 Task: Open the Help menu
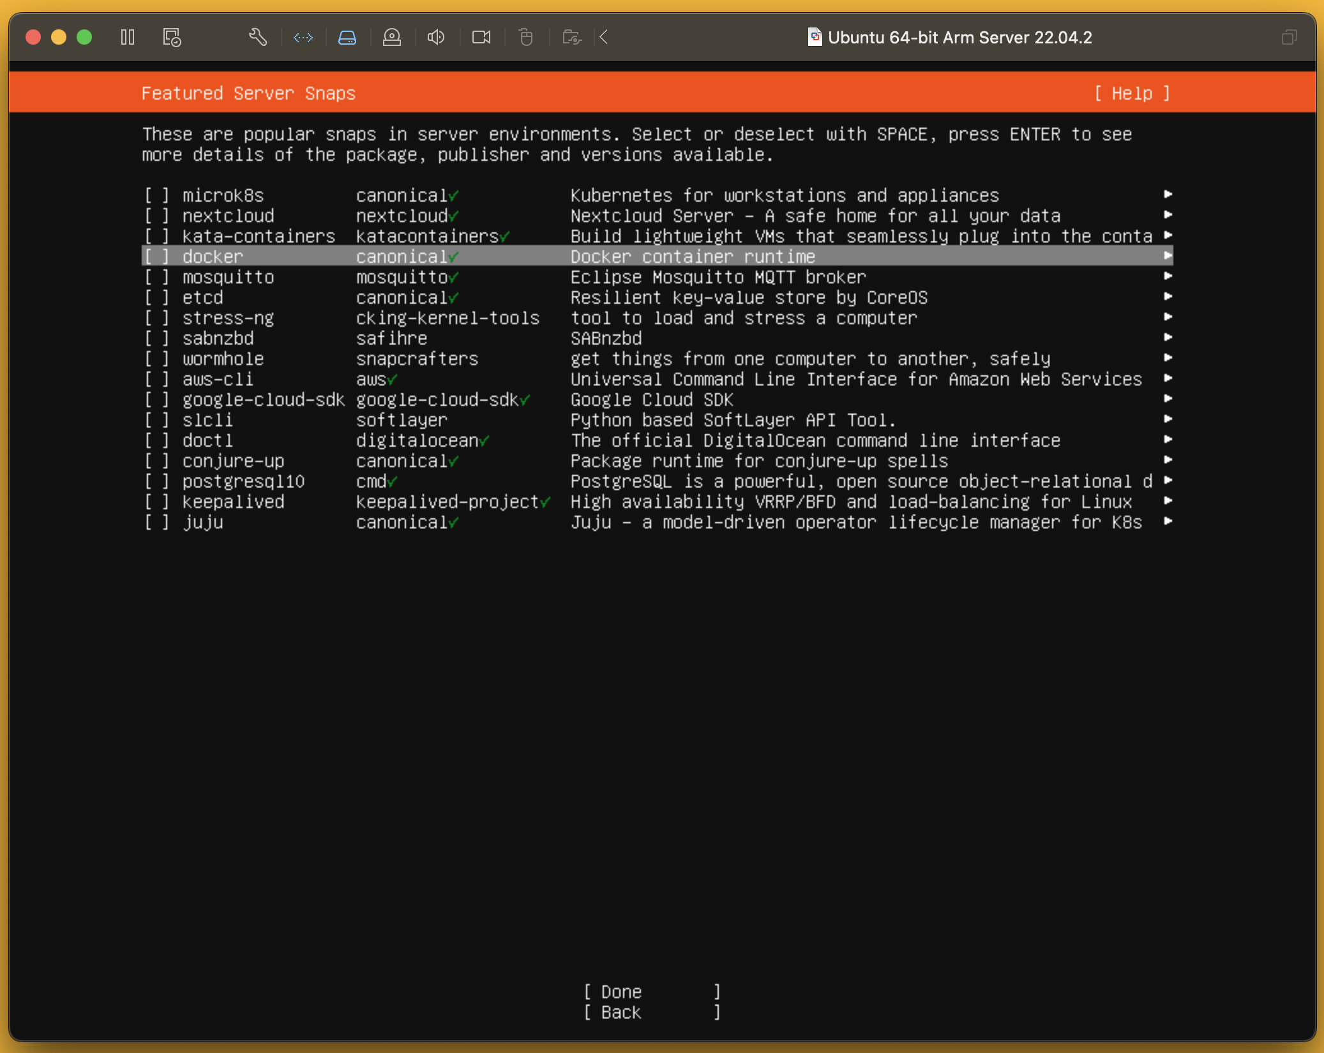coord(1132,93)
